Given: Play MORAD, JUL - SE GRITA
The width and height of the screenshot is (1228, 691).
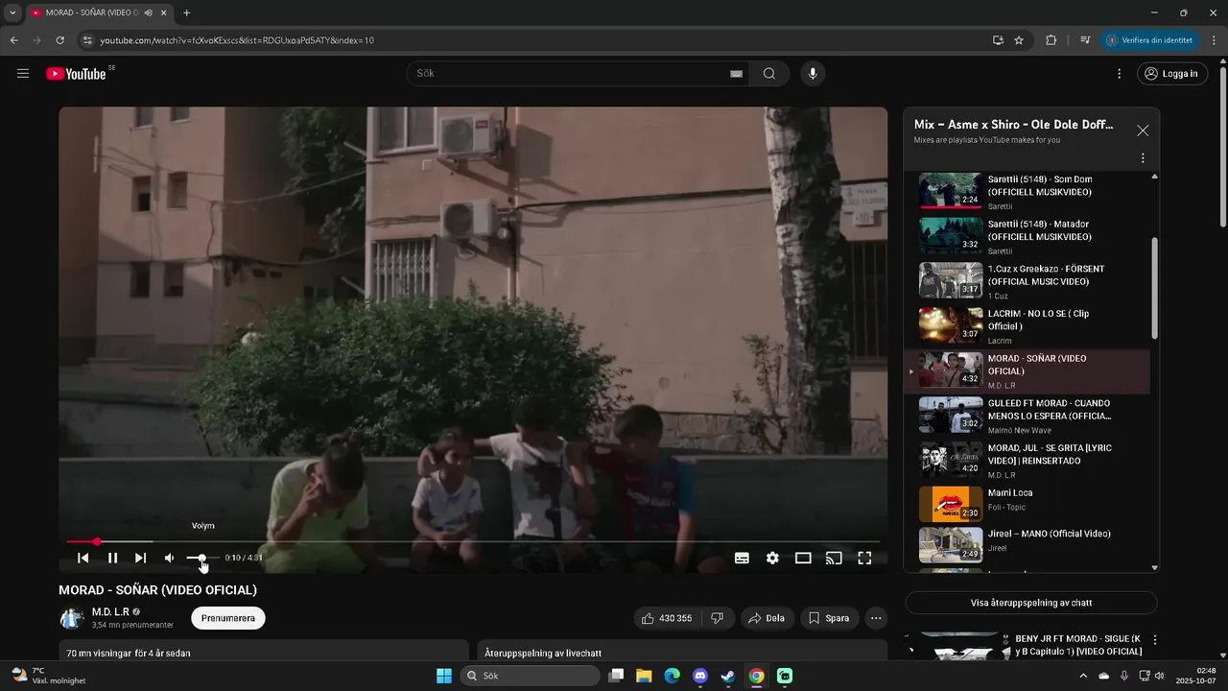Looking at the screenshot, I should pyautogui.click(x=1027, y=461).
